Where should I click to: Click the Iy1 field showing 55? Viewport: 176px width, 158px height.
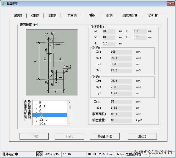121,102
